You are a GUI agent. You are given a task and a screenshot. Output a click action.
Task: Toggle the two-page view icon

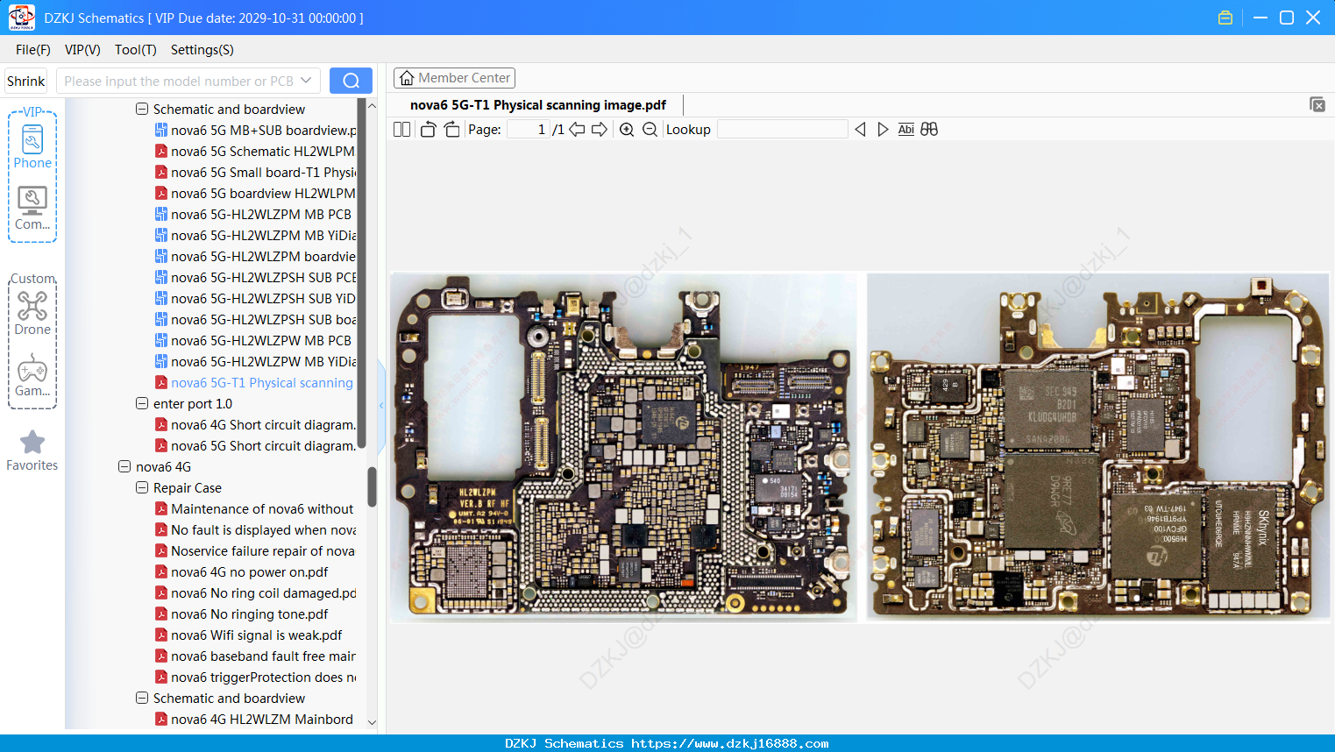pyautogui.click(x=401, y=130)
